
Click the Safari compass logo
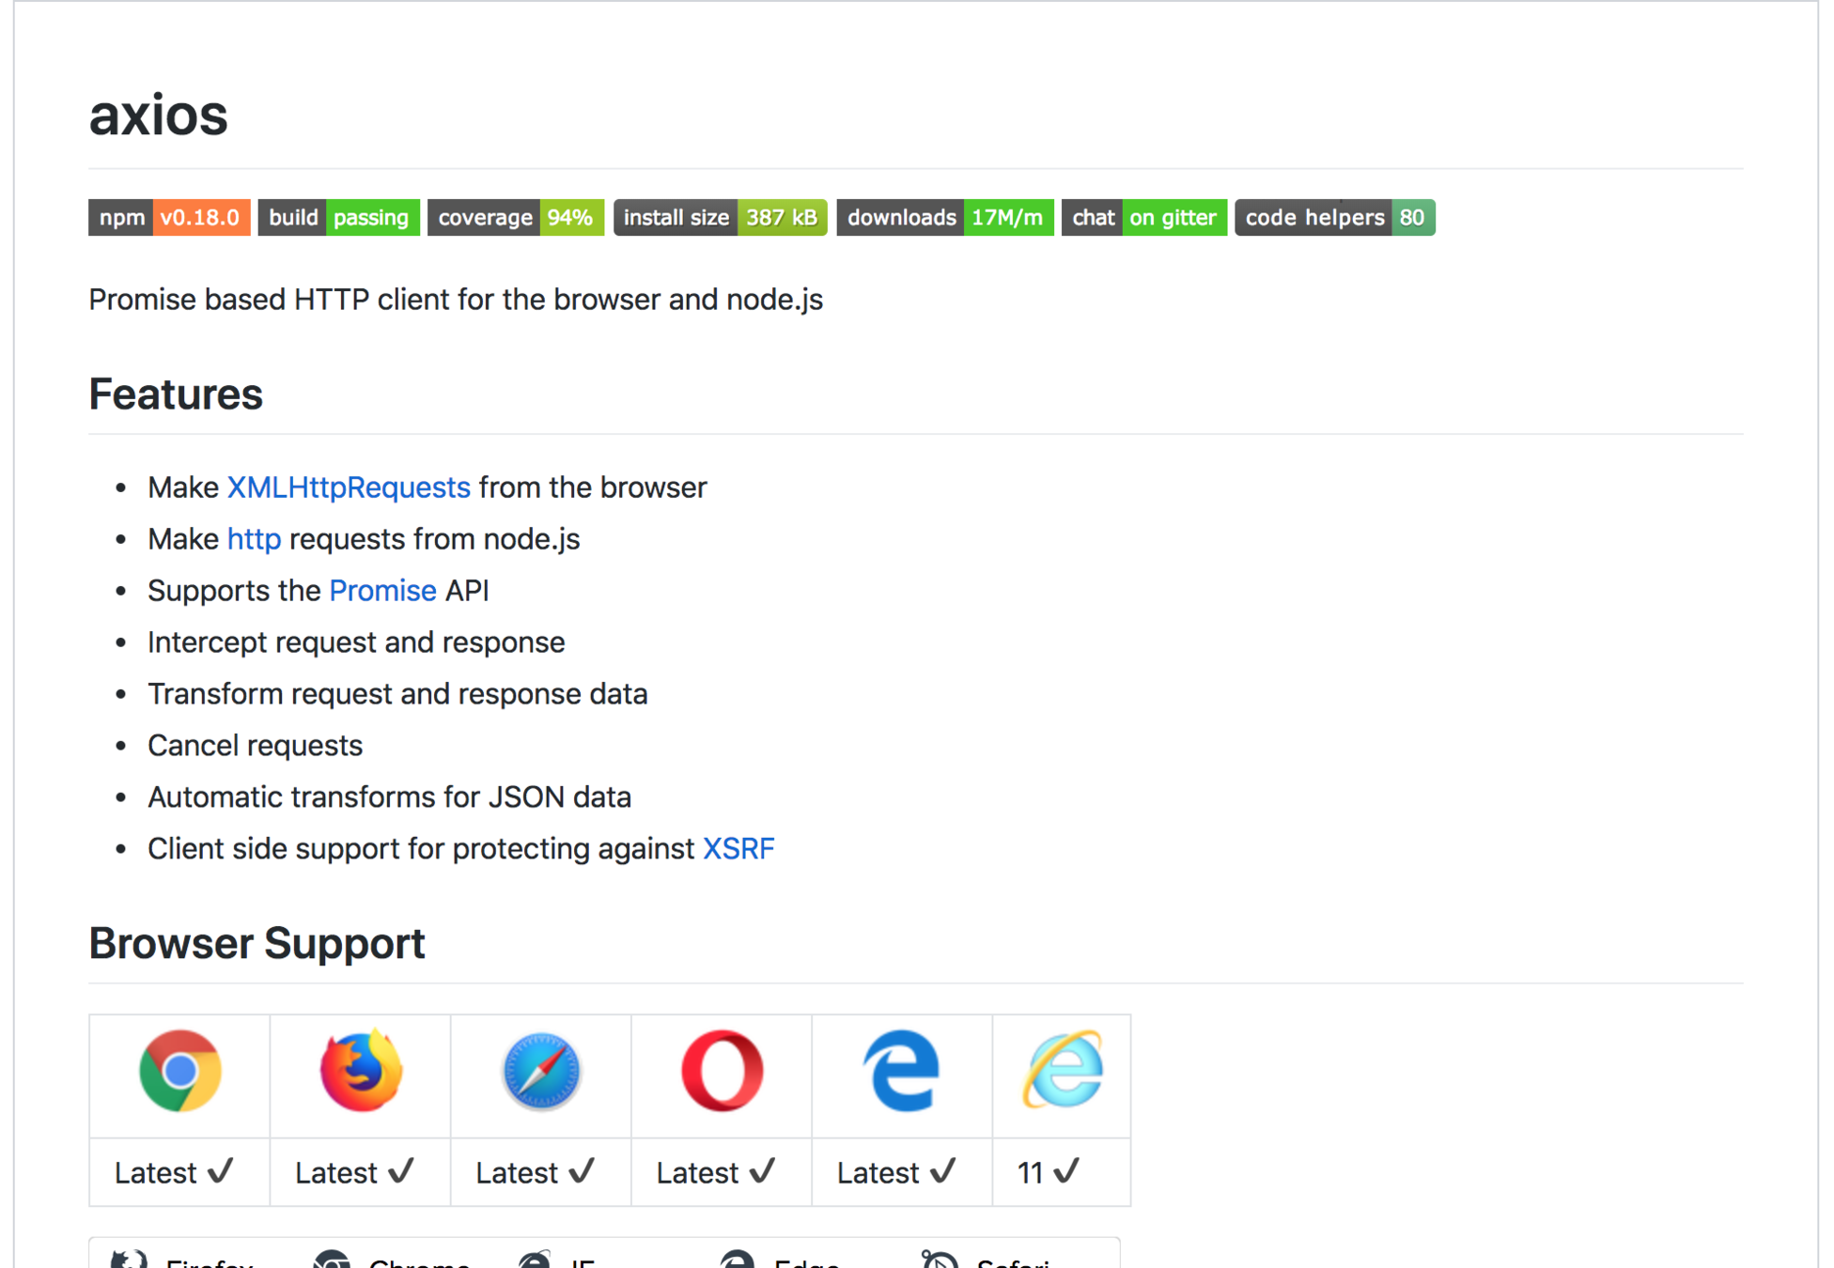(541, 1071)
